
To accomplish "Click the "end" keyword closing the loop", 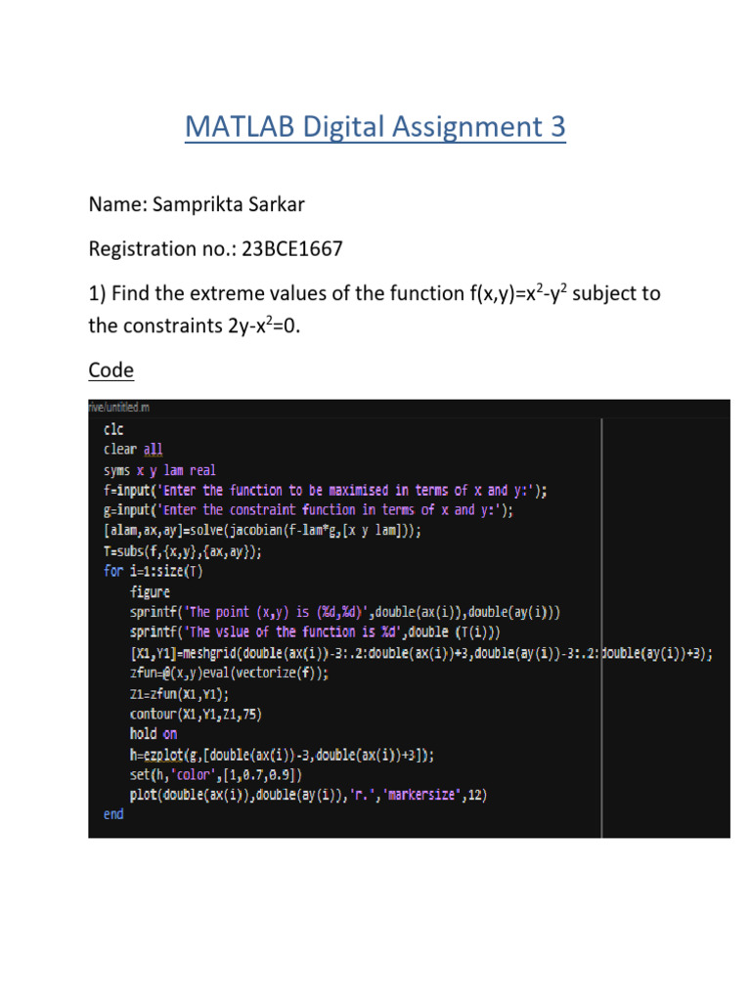I will pos(113,814).
